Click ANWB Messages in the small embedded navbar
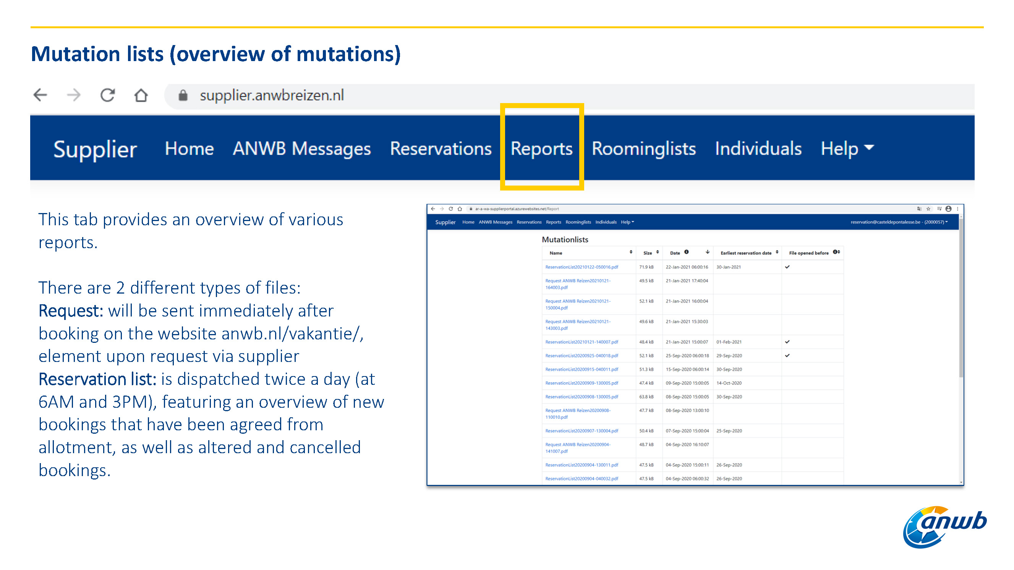The height and width of the screenshot is (570, 1014). 495,222
